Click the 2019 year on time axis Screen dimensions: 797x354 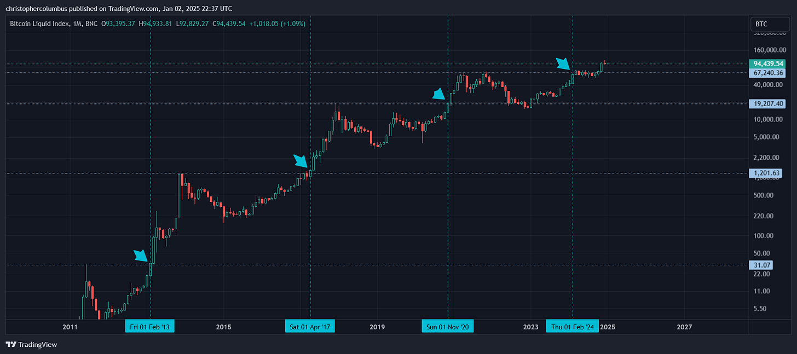click(x=377, y=327)
